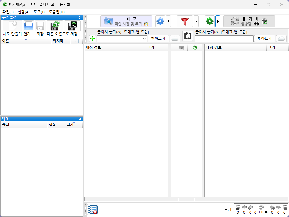Toggle the log panel icon at bottom left
Viewport: 289px width, 217px height.
[93, 210]
